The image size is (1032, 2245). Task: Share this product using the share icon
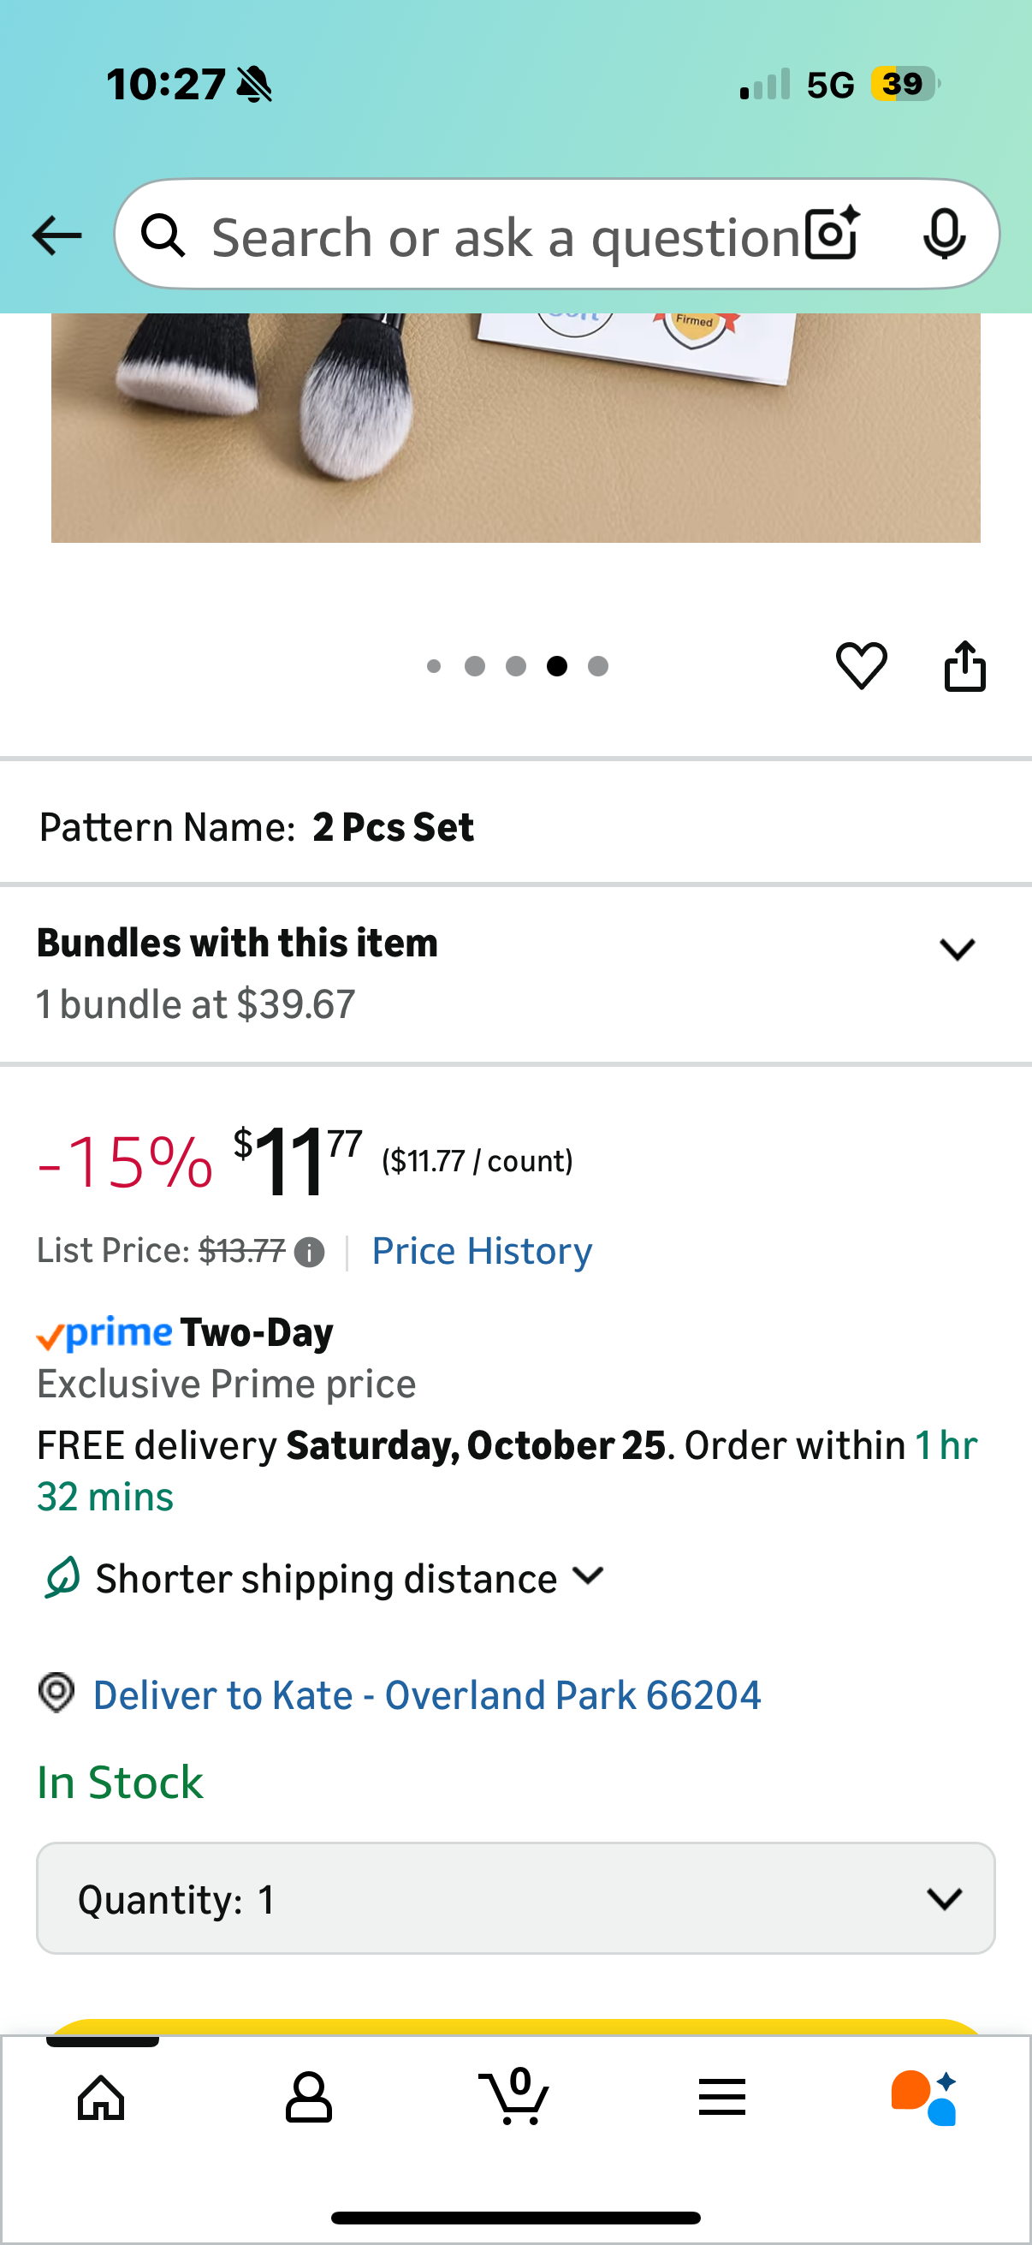pos(965,666)
